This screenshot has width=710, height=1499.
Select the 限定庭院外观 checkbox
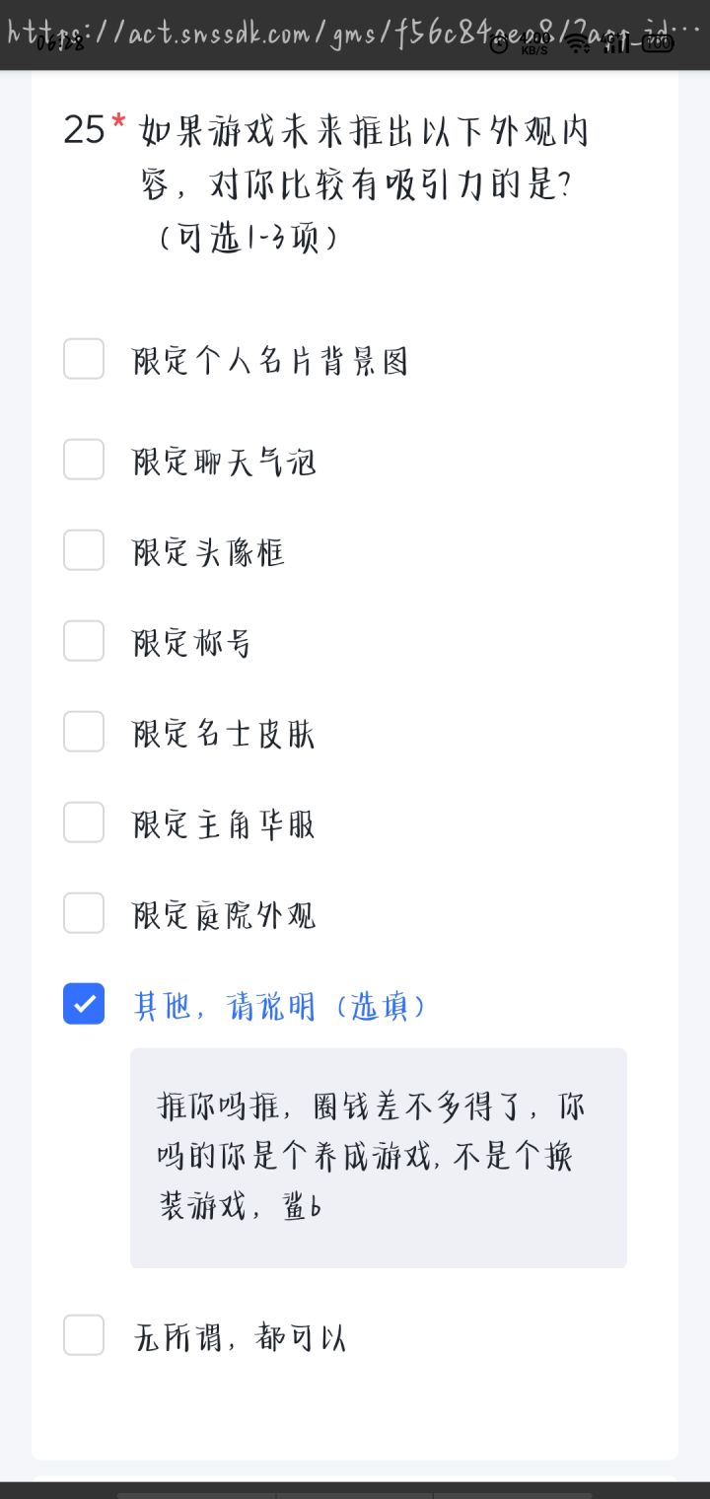[84, 913]
